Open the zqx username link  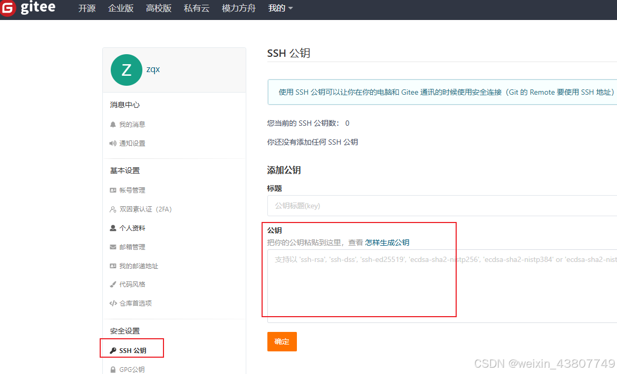(153, 69)
